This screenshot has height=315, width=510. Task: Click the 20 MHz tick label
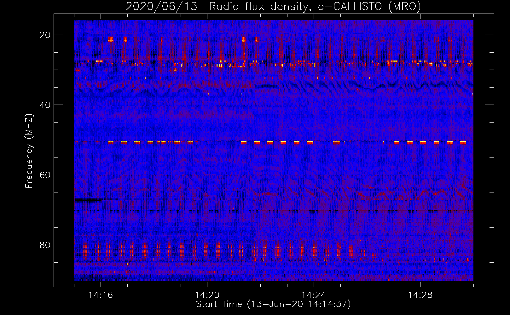coord(45,35)
